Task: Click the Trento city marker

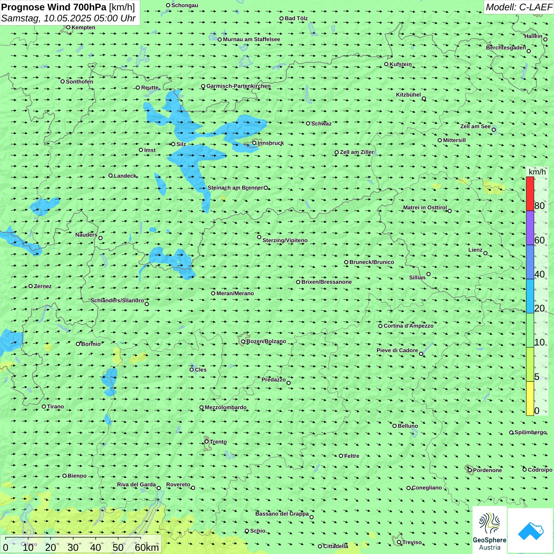Action: [207, 442]
